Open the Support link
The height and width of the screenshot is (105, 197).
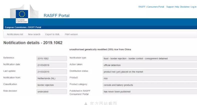click(x=170, y=7)
